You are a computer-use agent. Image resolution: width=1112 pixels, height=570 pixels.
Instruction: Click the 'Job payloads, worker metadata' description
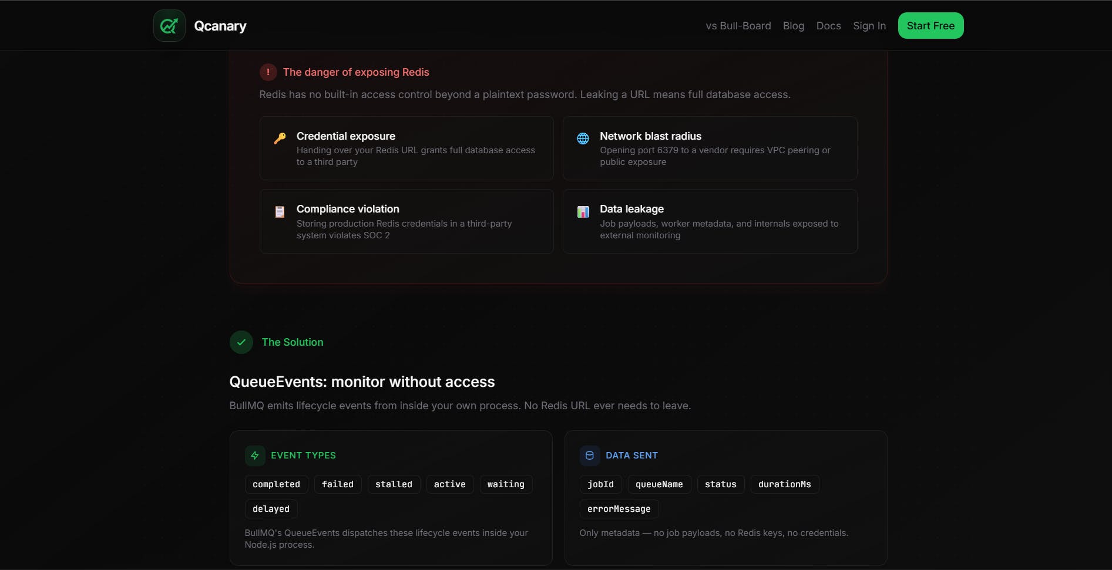point(719,230)
